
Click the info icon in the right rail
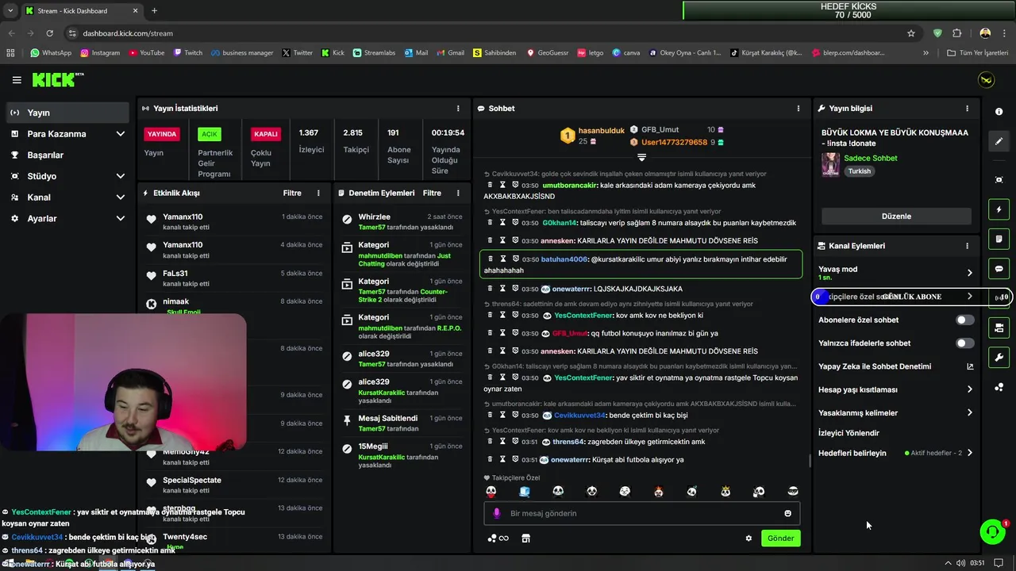pyautogui.click(x=999, y=112)
